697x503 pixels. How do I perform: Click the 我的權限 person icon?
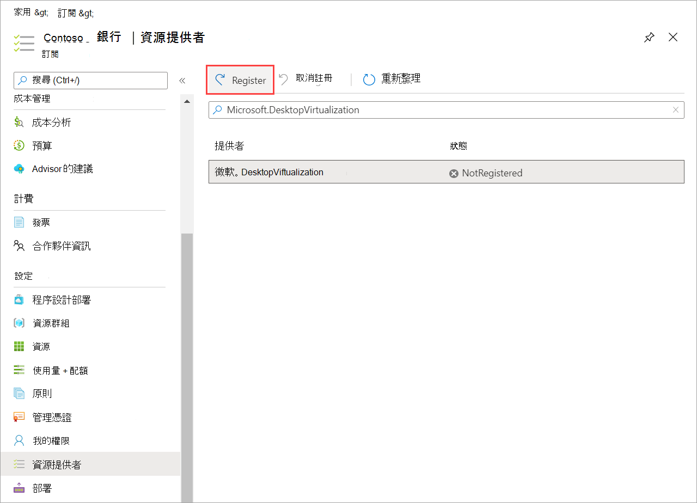tap(19, 441)
